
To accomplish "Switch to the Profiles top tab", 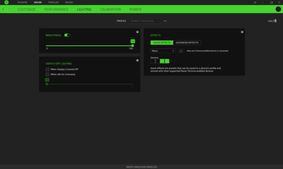I will 53,2.
